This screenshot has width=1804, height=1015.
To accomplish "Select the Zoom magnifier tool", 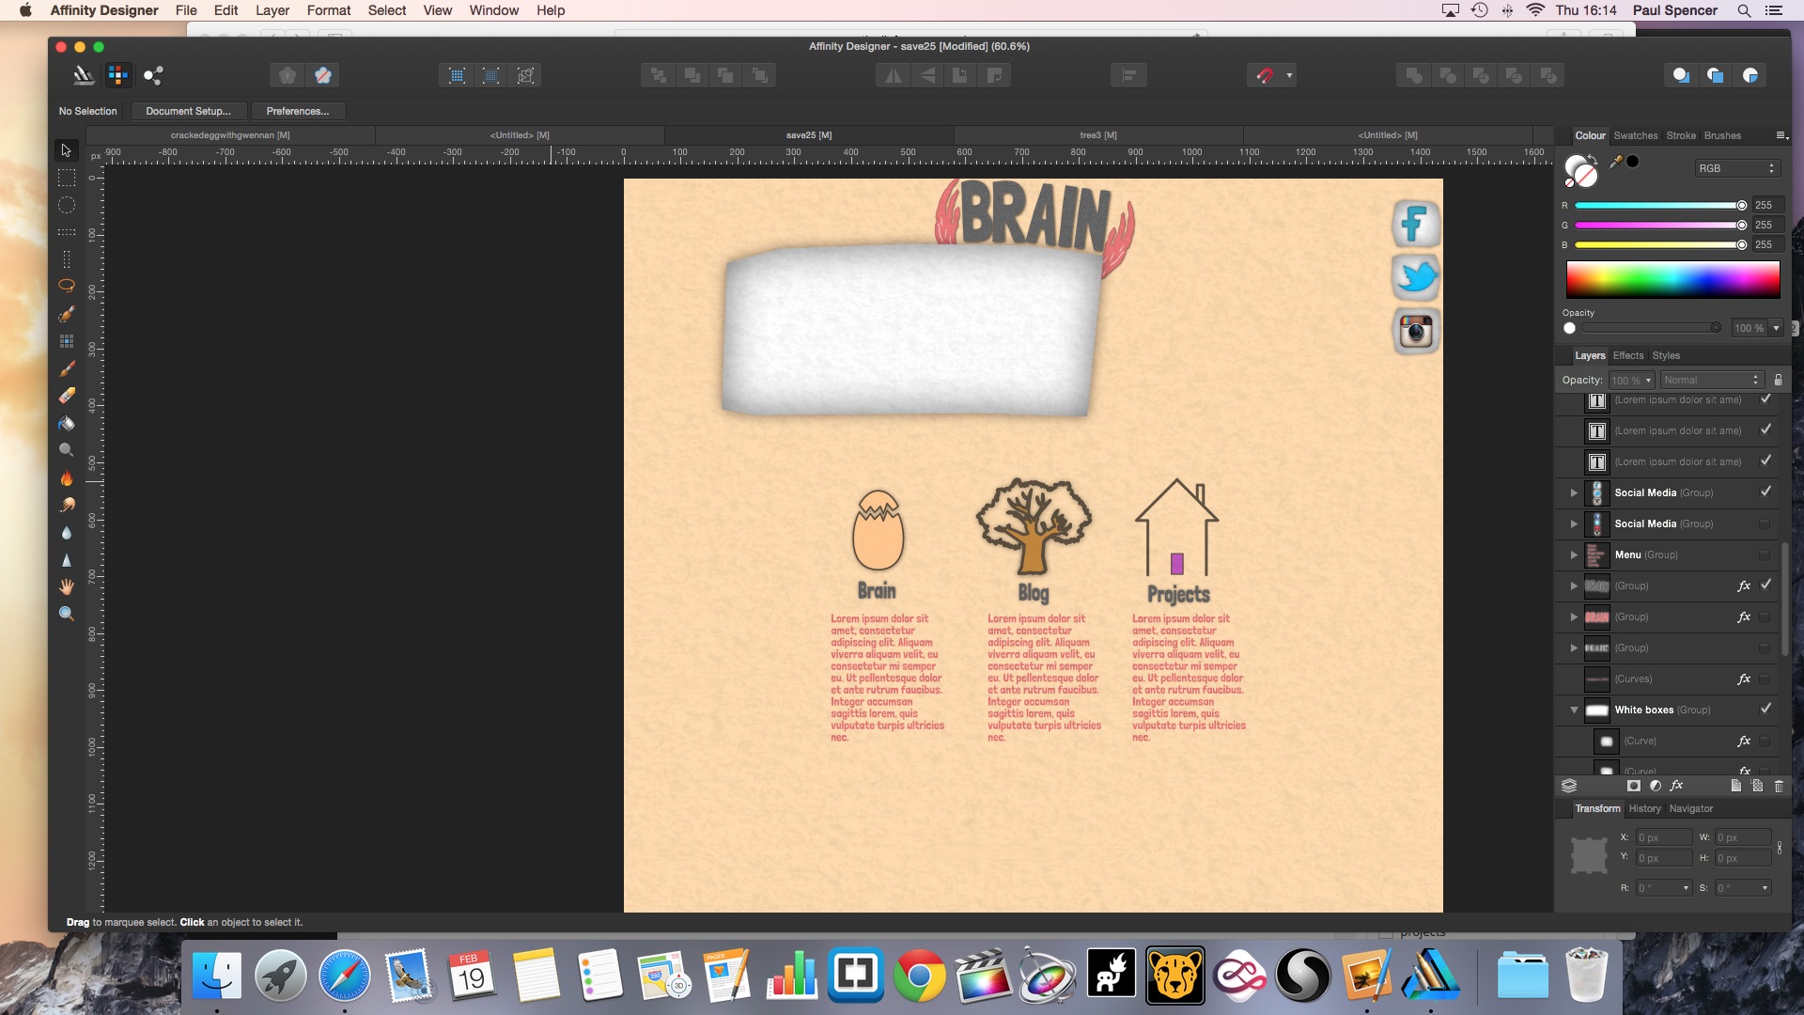I will coord(67,614).
